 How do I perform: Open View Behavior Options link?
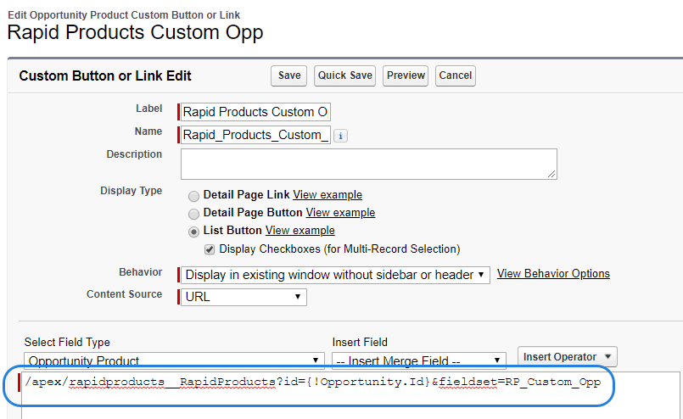(553, 273)
